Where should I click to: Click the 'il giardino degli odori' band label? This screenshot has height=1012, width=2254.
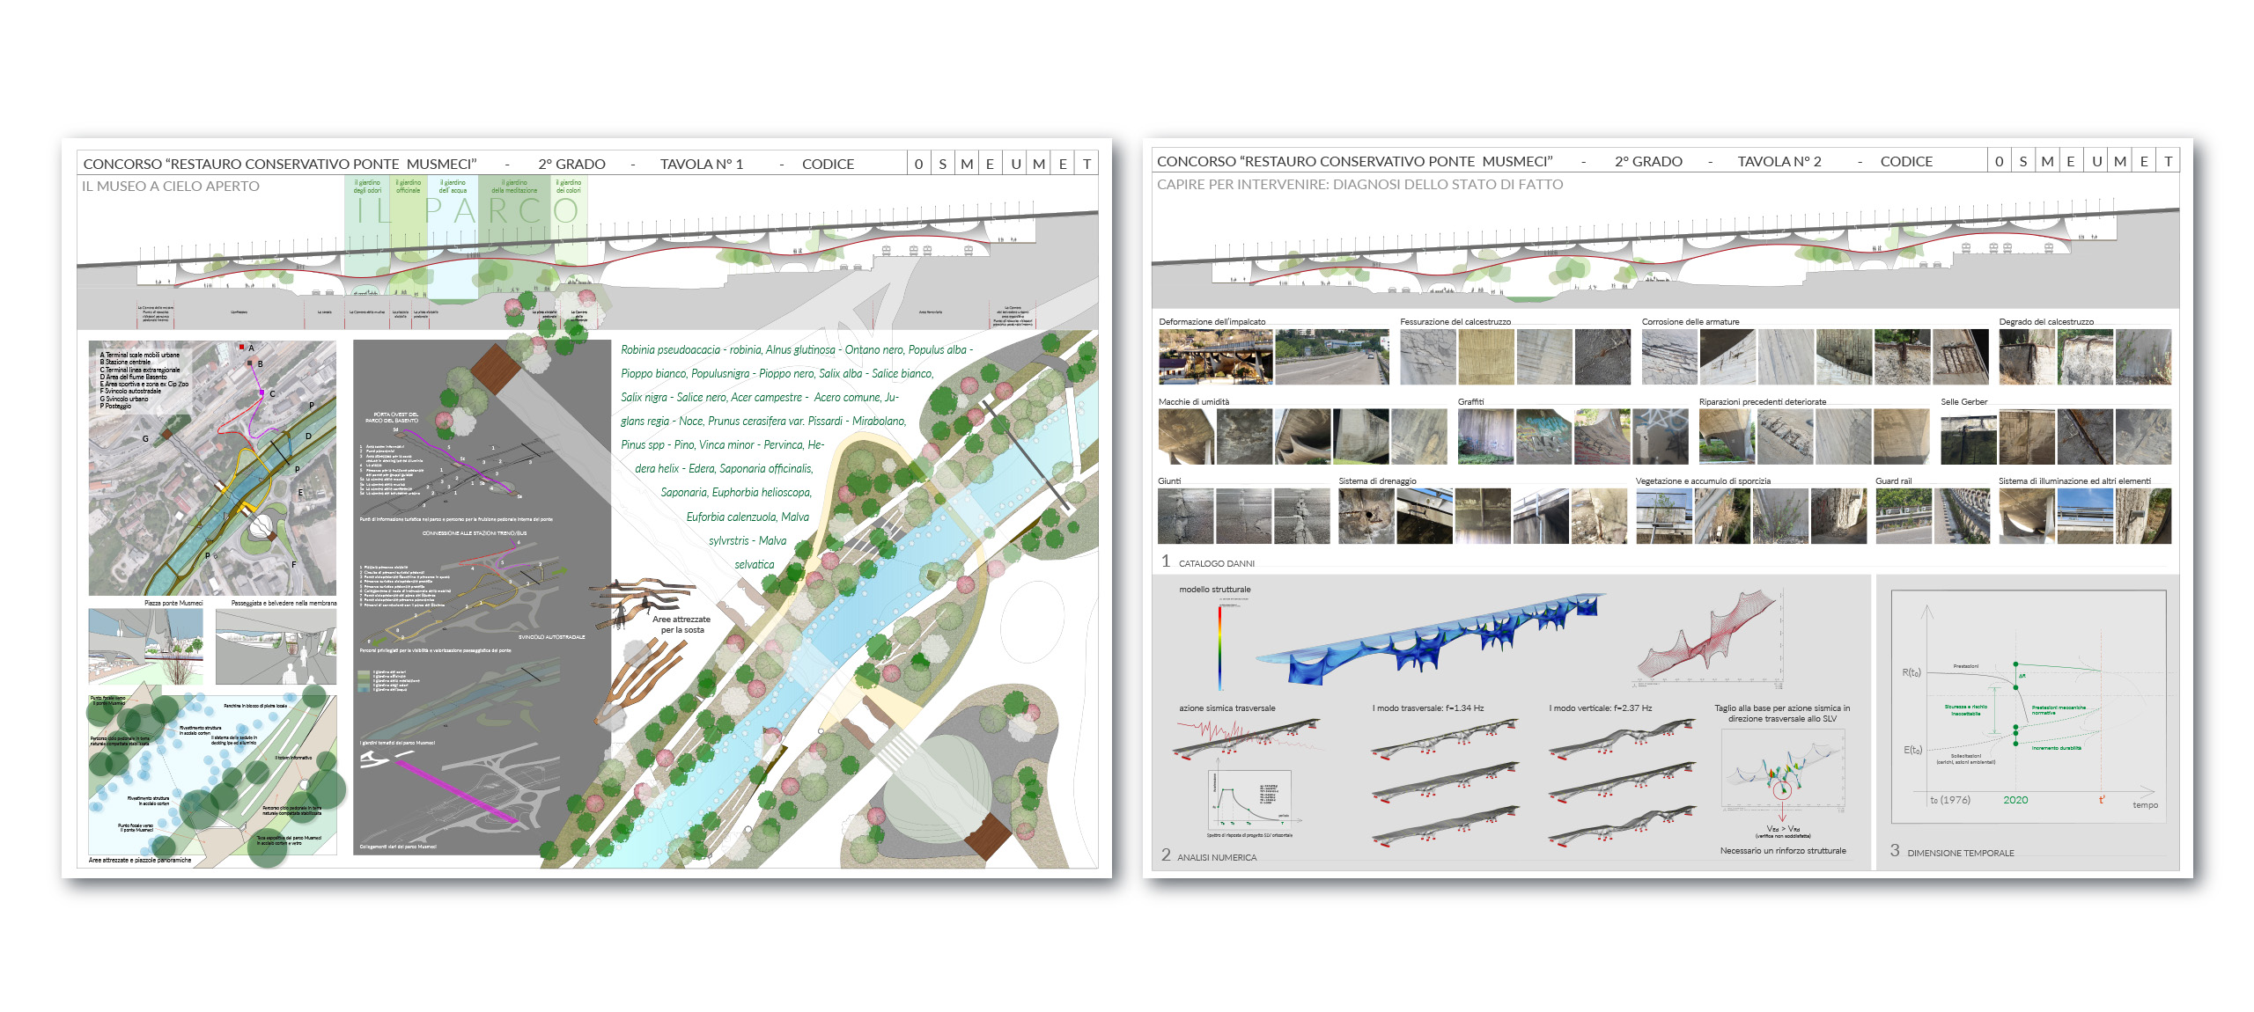click(368, 187)
